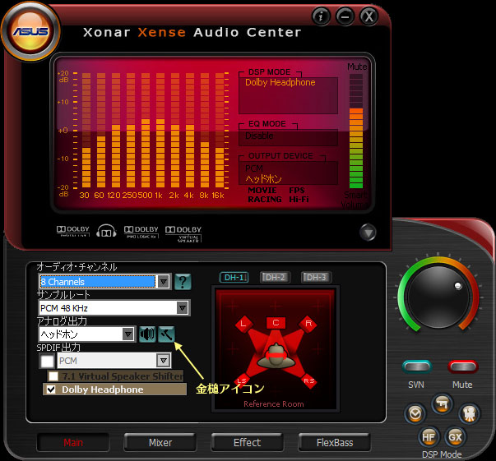Viewport: 496px width, 461px height.
Task: Open the SPDIF output PCM dropdown
Action: [x=114, y=361]
